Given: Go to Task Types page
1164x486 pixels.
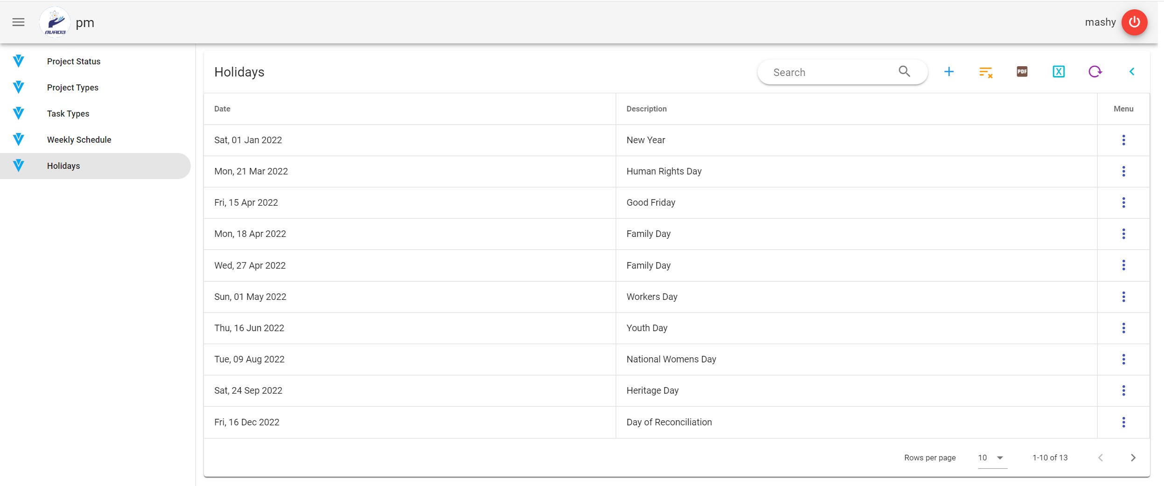Looking at the screenshot, I should point(68,113).
